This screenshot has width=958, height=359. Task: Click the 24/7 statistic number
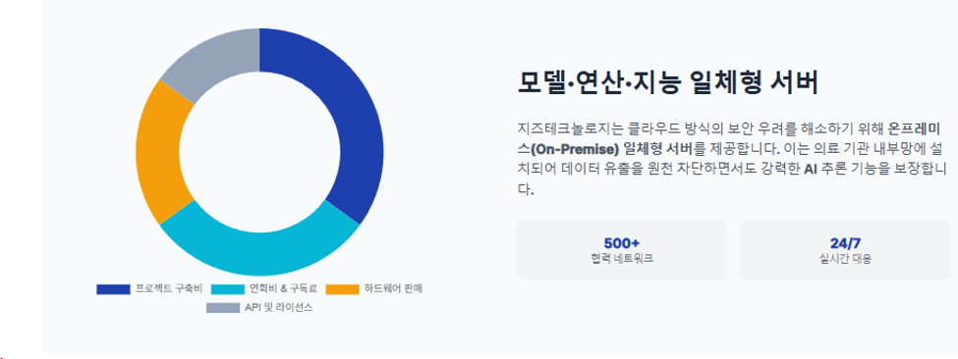point(845,243)
